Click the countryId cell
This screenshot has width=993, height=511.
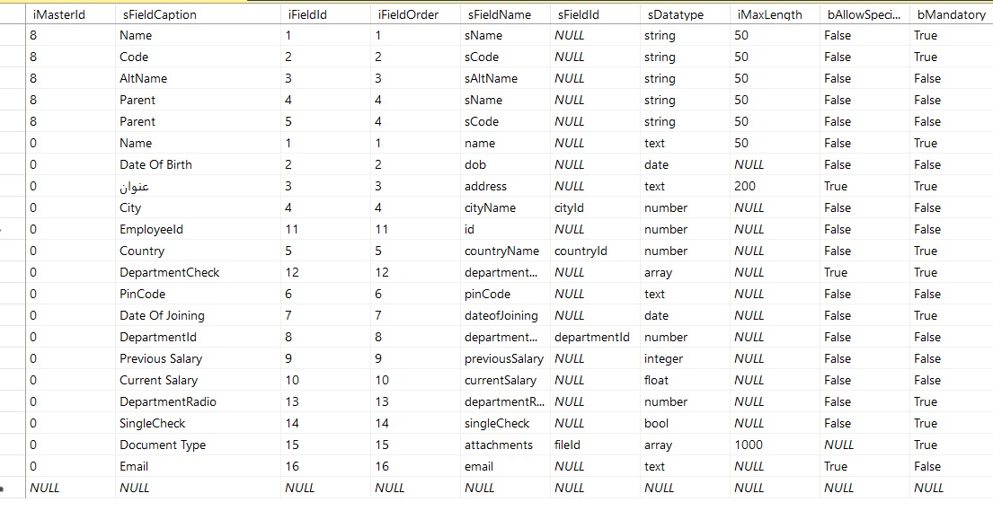pyautogui.click(x=581, y=251)
